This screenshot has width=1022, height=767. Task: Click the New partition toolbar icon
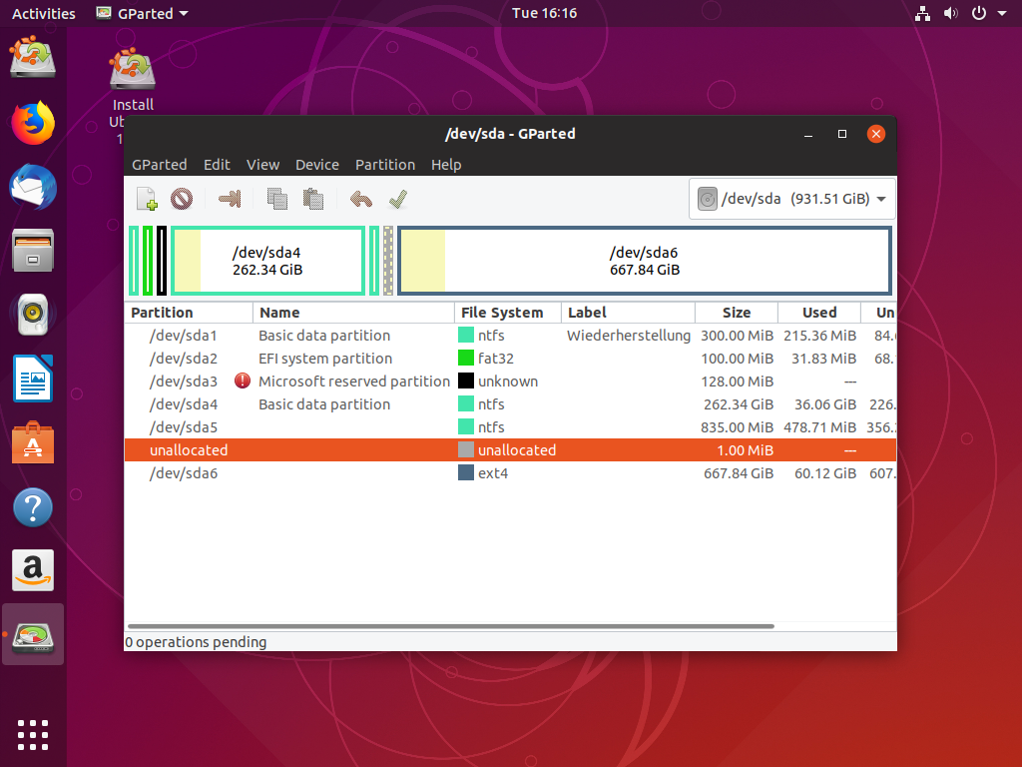tap(148, 199)
